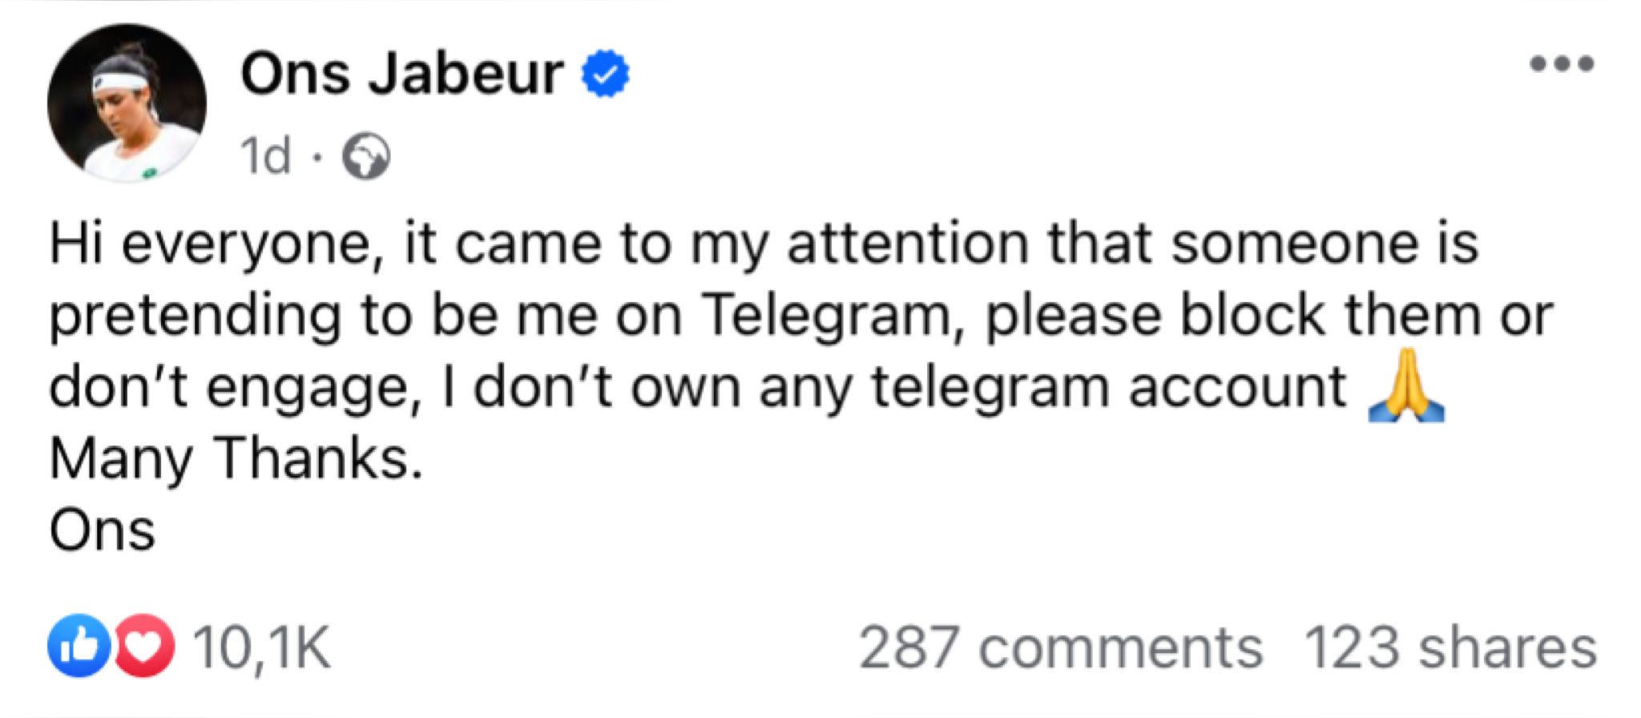Click the blue verified badge

click(x=605, y=75)
